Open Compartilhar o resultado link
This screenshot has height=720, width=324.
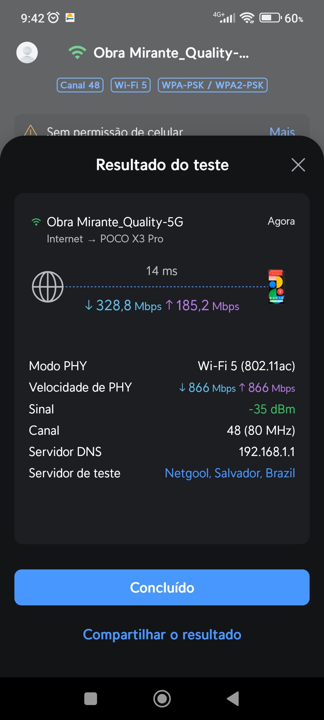click(x=162, y=635)
